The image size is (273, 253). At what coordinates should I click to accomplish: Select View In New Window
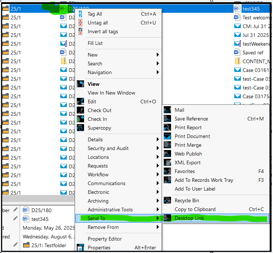(118, 93)
